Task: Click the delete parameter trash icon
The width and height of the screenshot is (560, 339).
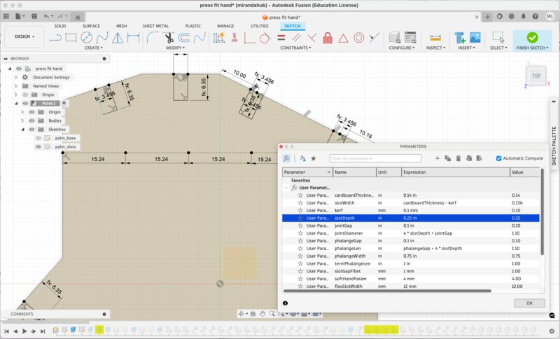Action: pos(458,158)
